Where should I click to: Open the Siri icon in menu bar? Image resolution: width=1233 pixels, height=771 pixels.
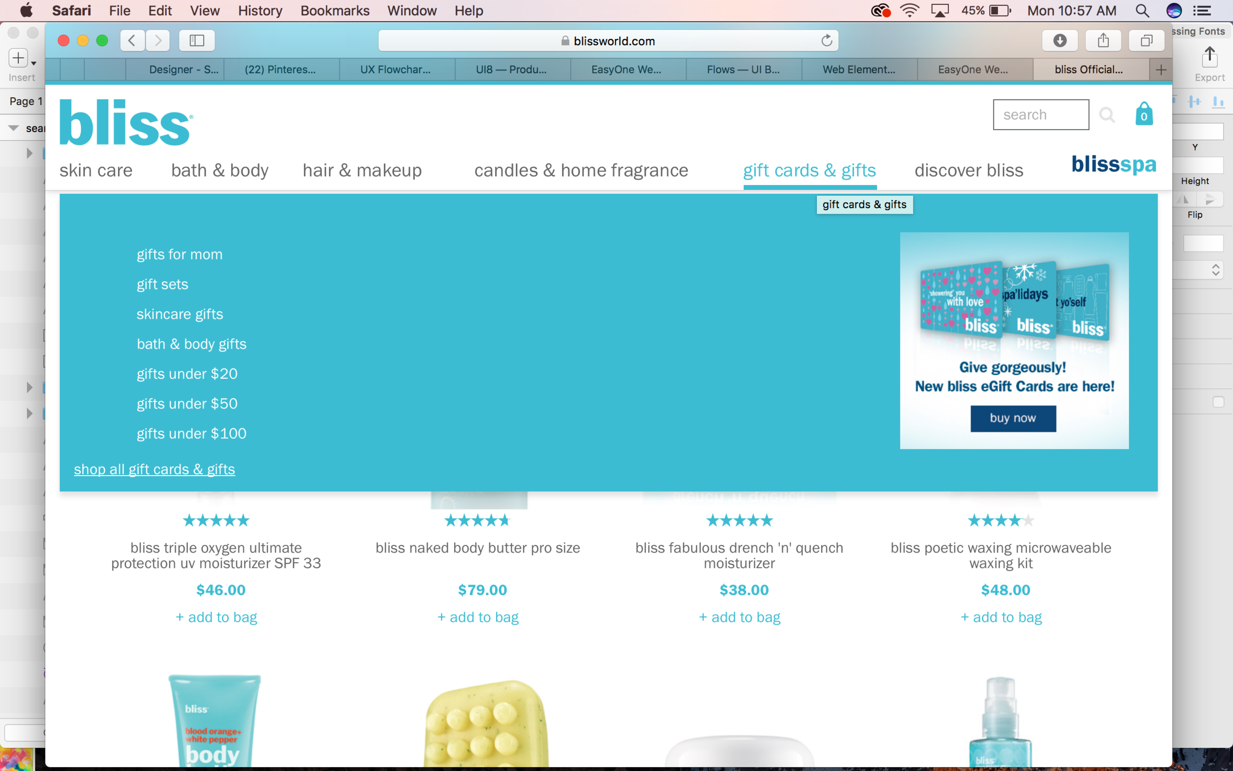pyautogui.click(x=1174, y=11)
